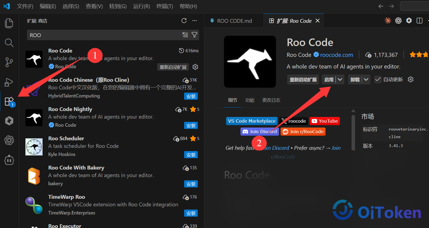Open the Join r/RooCode badge
The height and width of the screenshot is (228, 429).
tap(303, 132)
